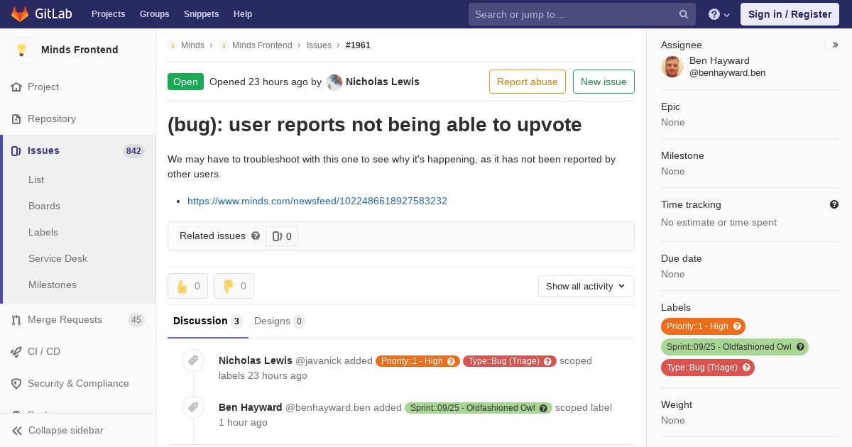Click the Time tracking help icon
This screenshot has width=852, height=447.
pyautogui.click(x=834, y=204)
